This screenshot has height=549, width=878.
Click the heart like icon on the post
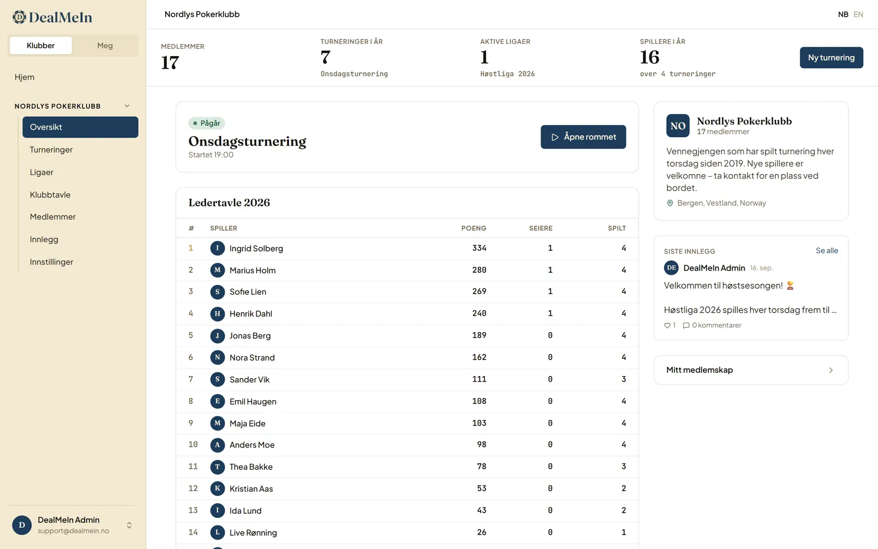[667, 326]
